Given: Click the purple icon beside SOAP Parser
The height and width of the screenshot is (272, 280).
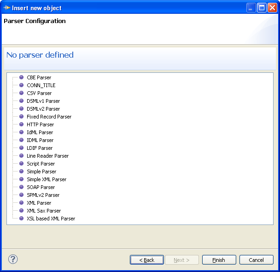Looking at the screenshot, I should pos(22,187).
